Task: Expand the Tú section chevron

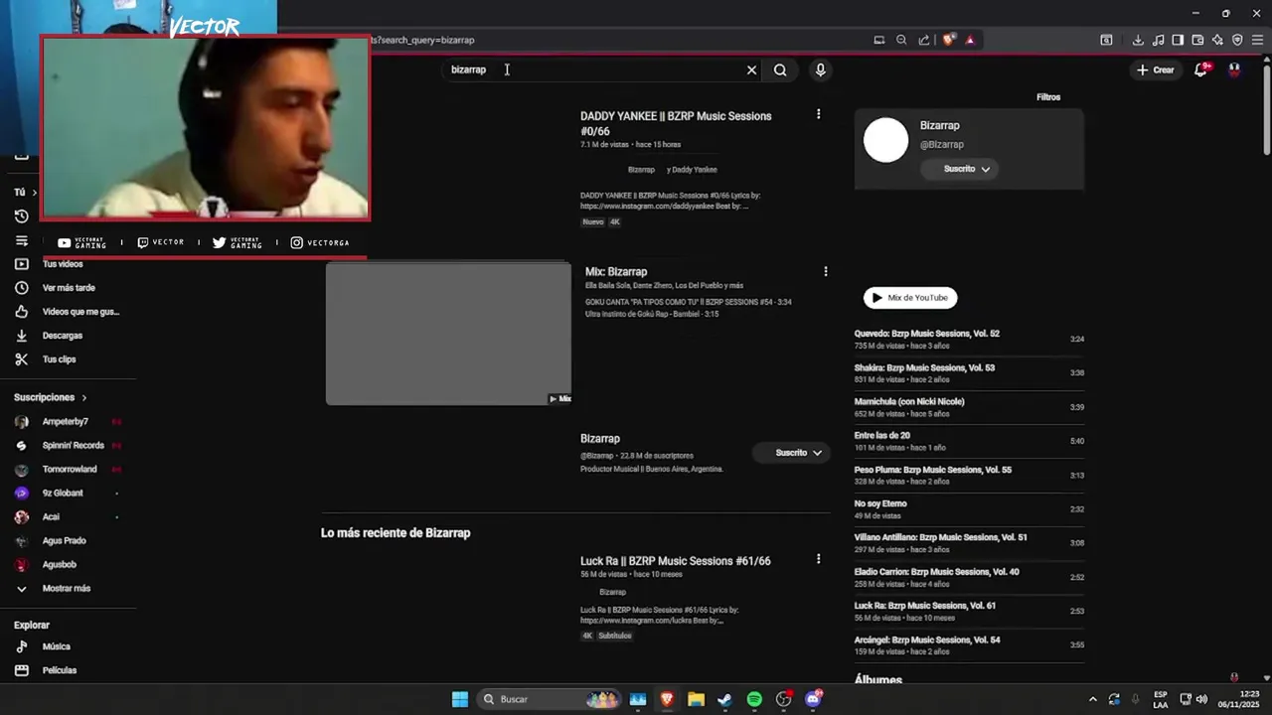Action: point(34,192)
